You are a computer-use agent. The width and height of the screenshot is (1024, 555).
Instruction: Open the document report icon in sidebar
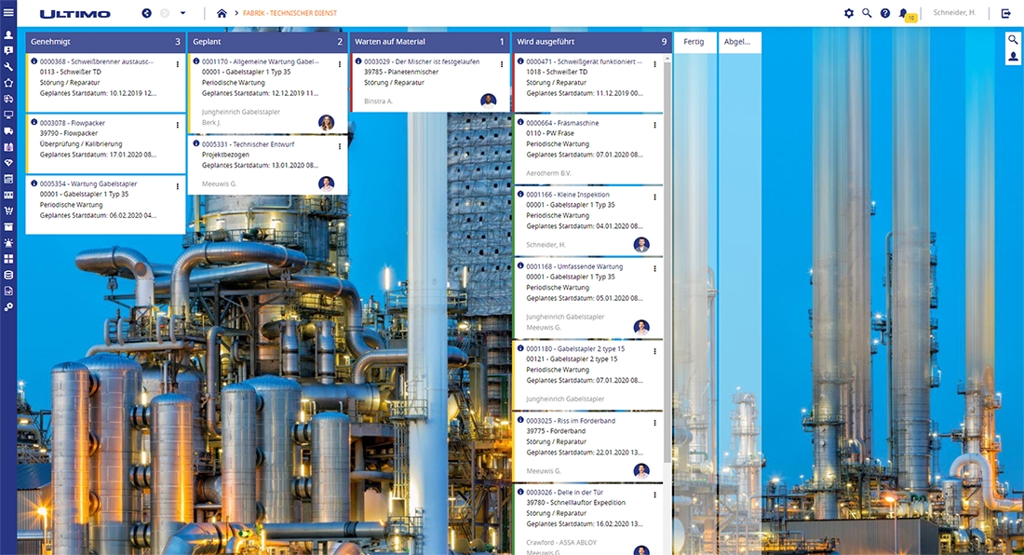(8, 291)
